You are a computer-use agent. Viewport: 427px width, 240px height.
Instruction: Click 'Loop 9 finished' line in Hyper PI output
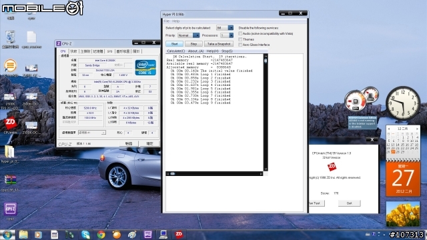(x=201, y=103)
